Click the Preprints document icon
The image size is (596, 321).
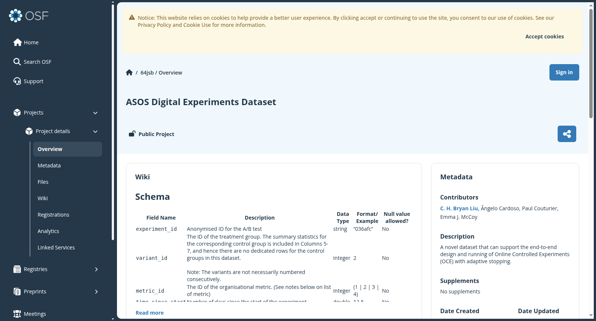click(x=17, y=292)
